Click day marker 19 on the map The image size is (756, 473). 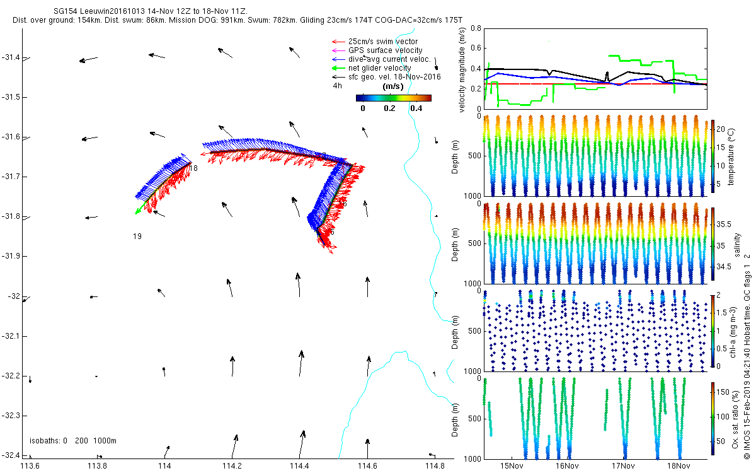[137, 237]
